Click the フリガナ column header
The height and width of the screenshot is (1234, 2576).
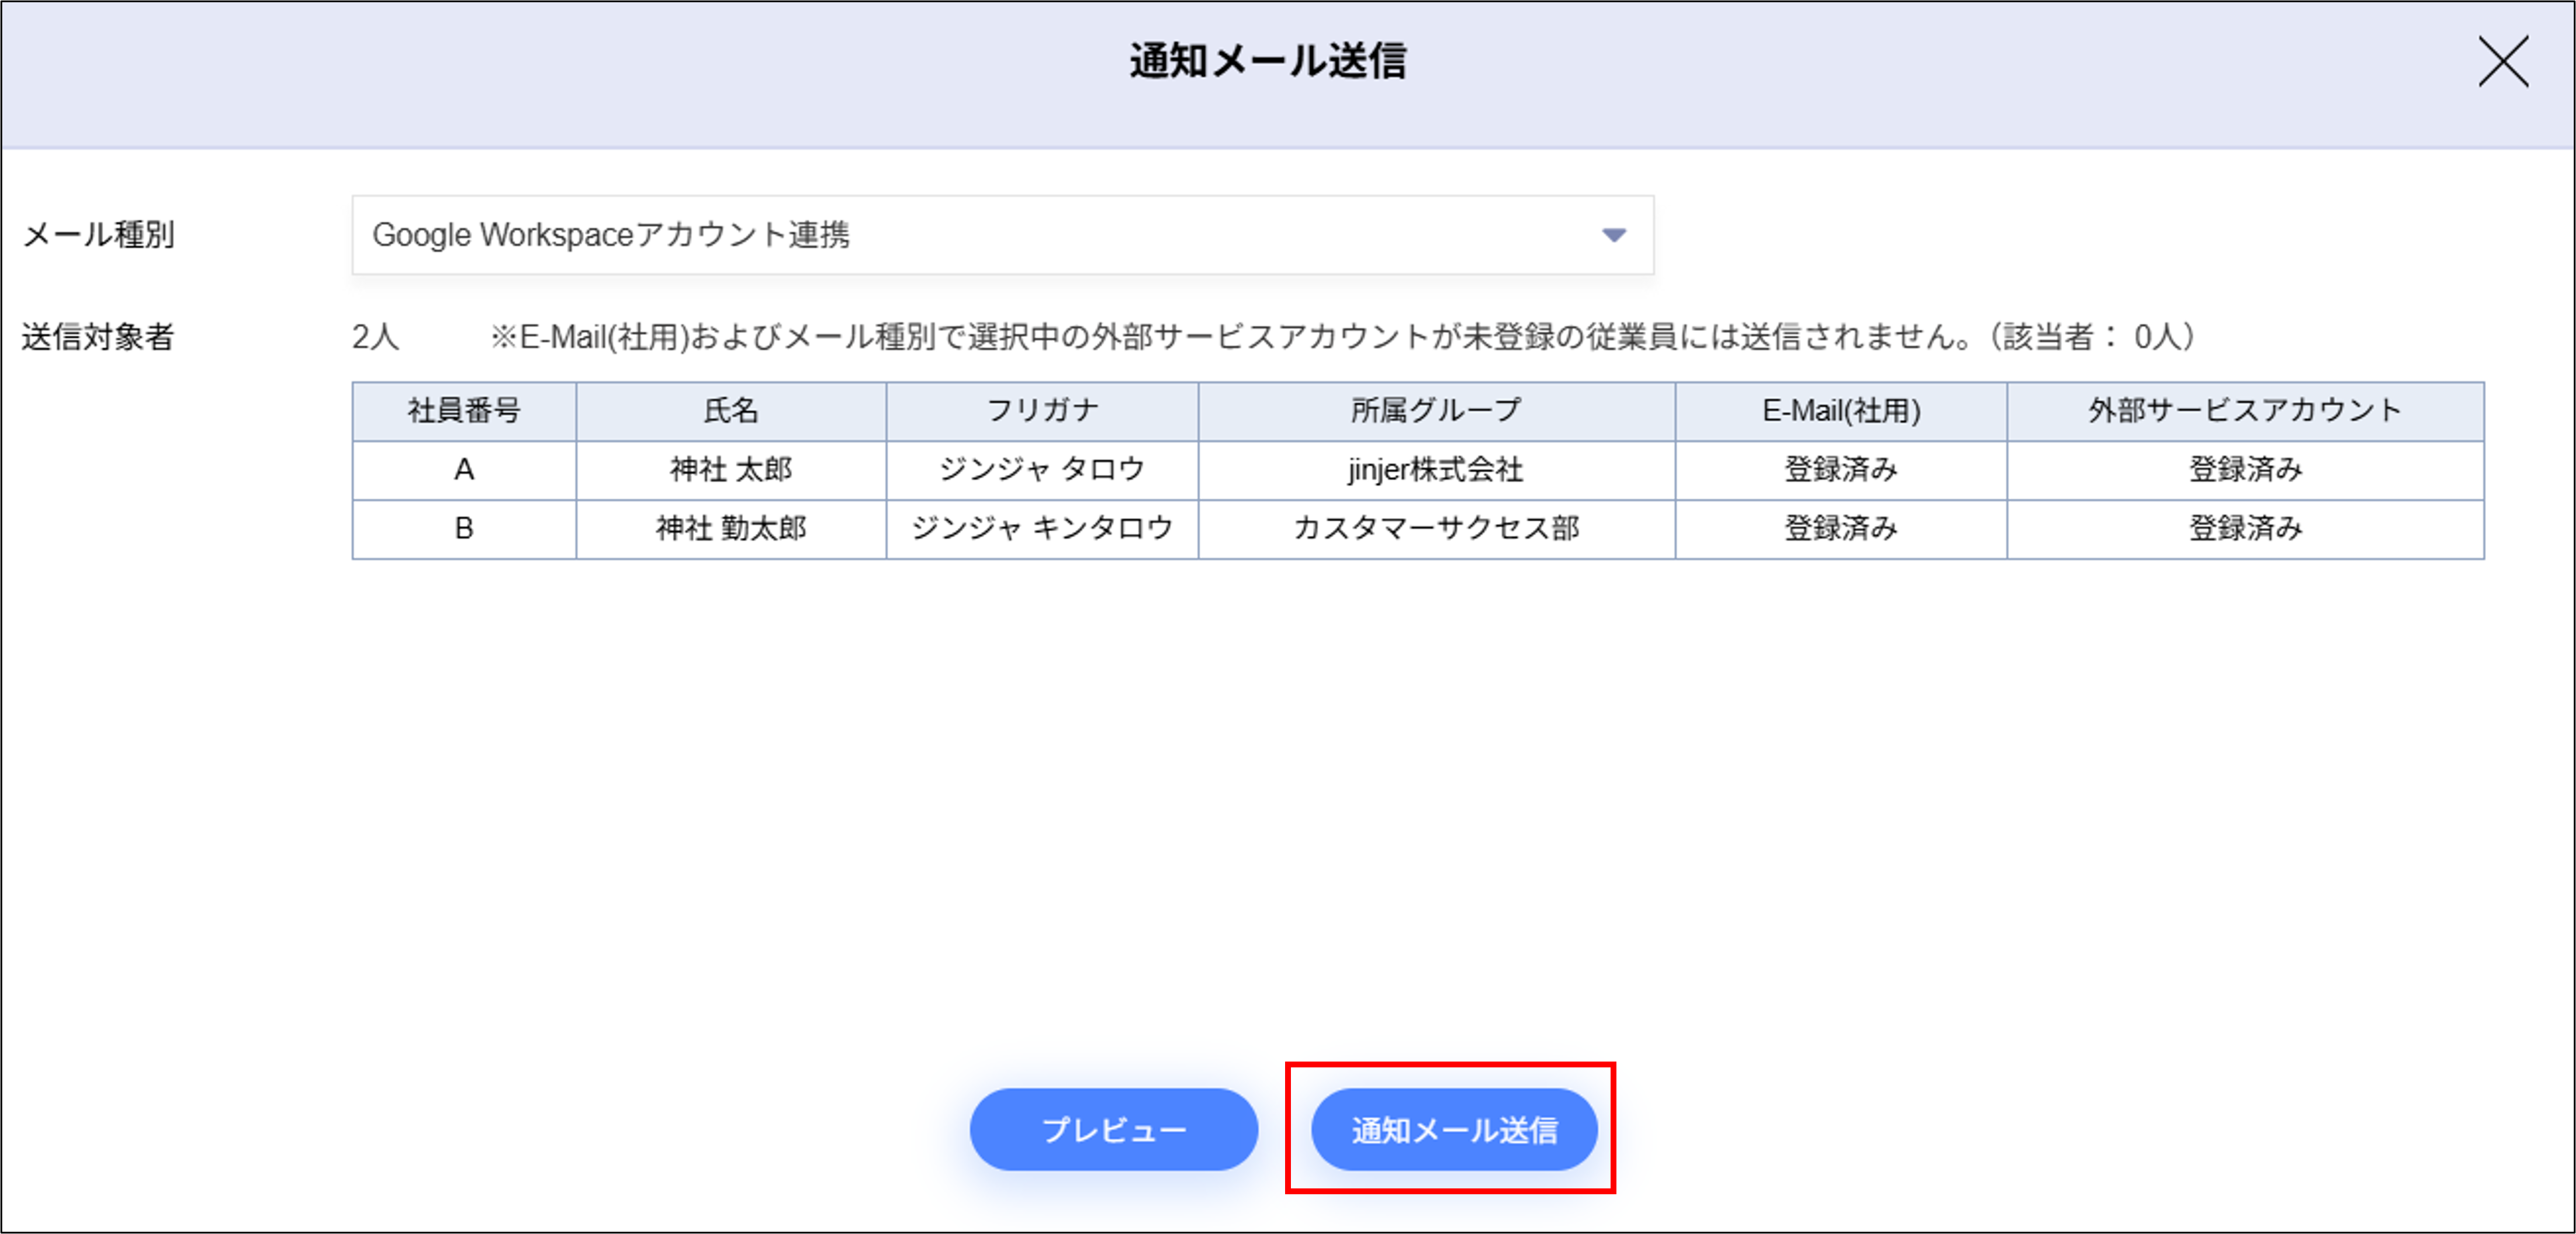[x=1041, y=410]
